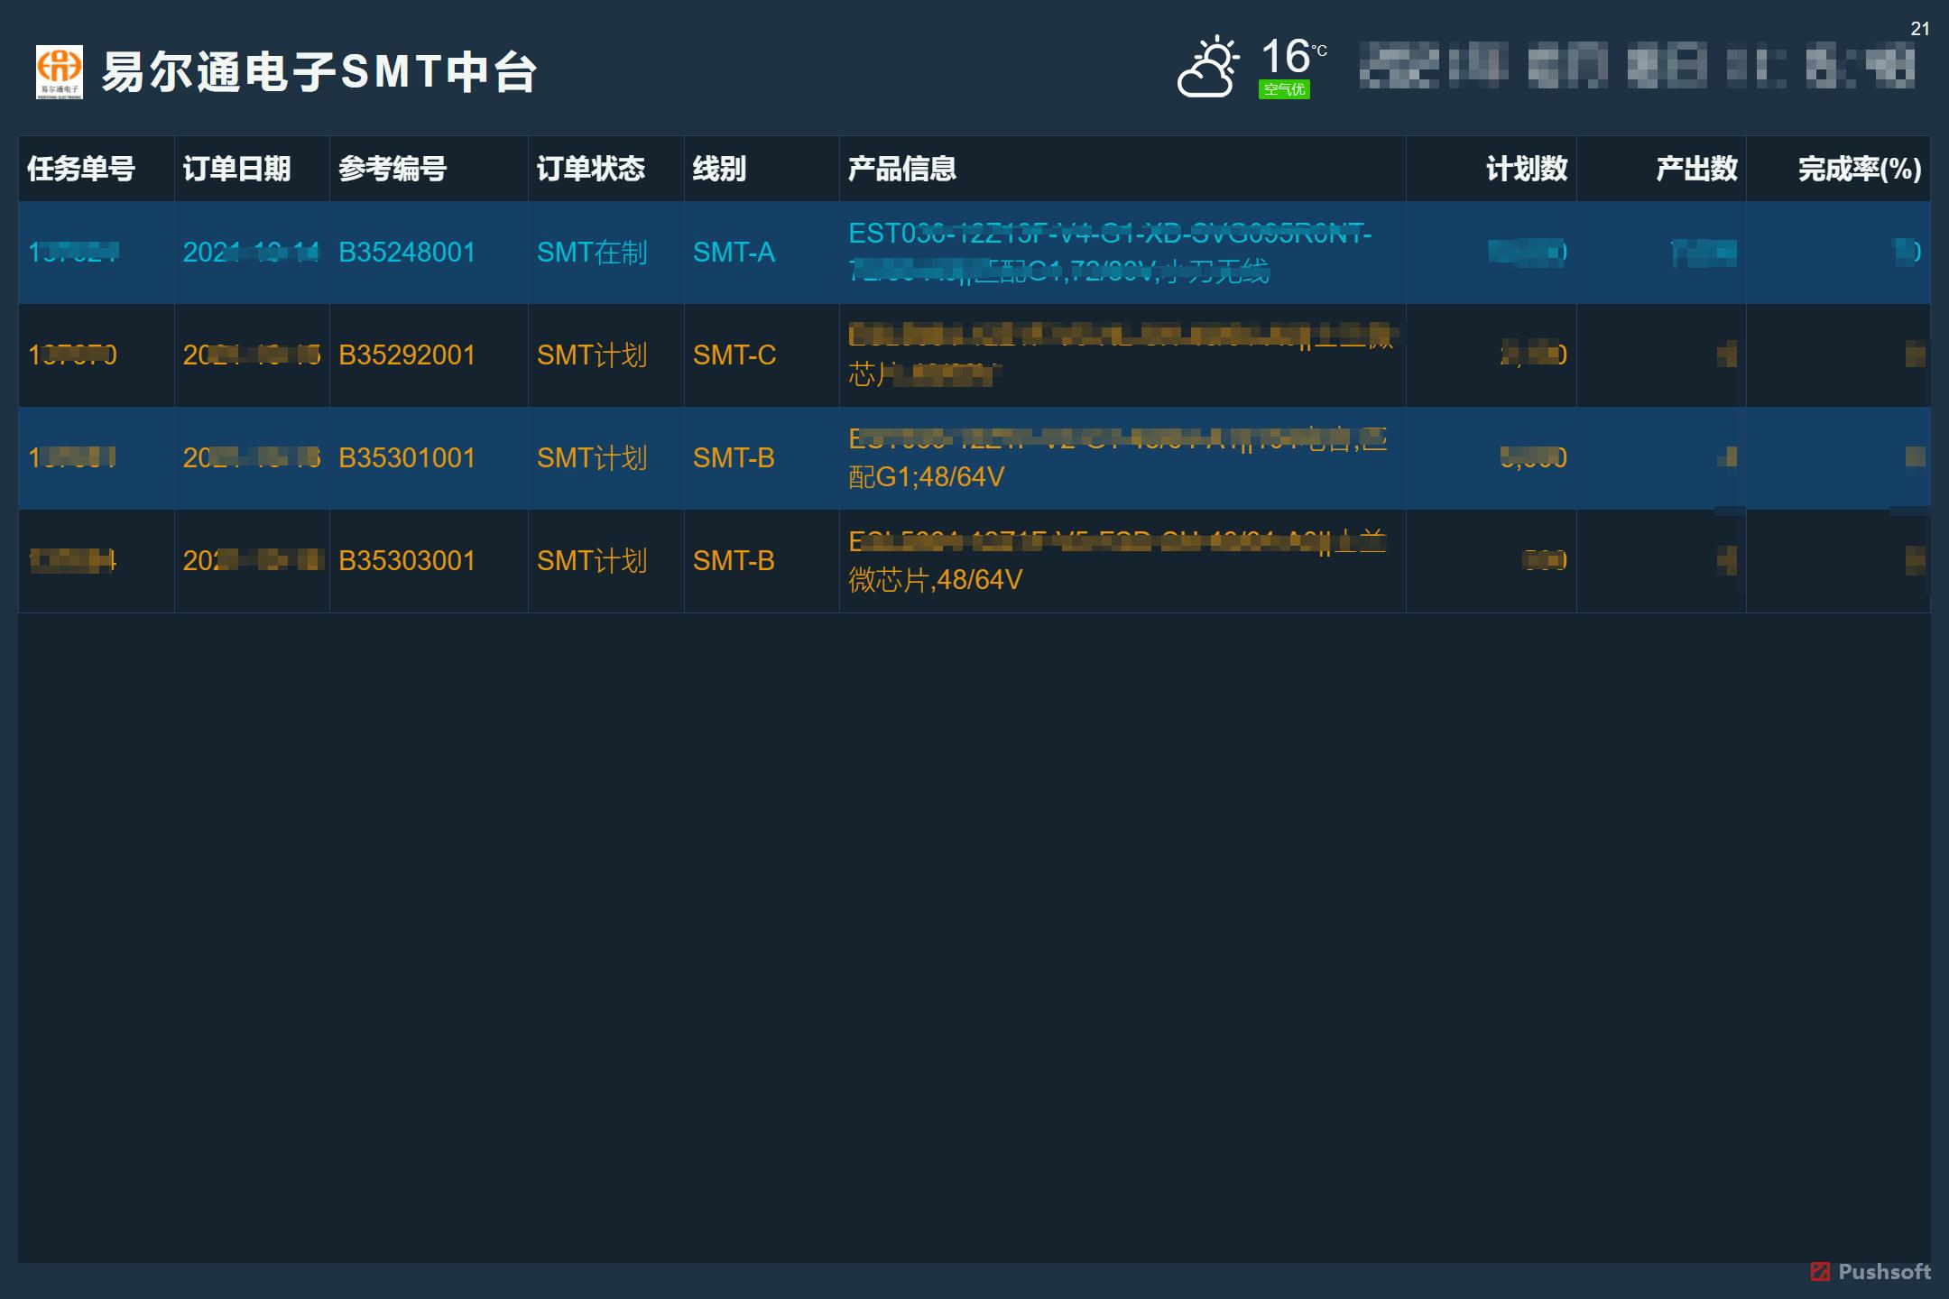Click the 订单日期 column header
Image resolution: width=1949 pixels, height=1299 pixels.
pos(236,169)
